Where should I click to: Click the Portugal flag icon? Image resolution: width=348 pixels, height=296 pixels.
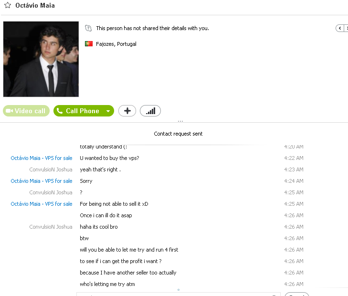[89, 44]
